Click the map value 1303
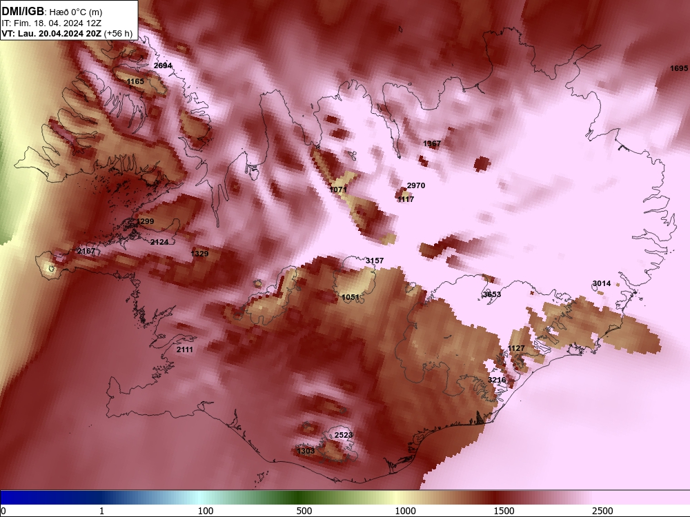 (306, 451)
